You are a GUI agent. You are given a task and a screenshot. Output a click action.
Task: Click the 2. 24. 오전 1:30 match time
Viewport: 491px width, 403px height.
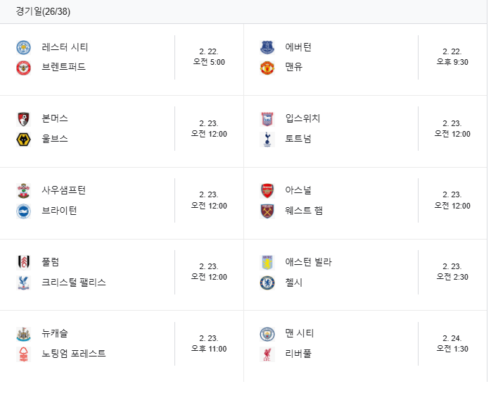click(452, 343)
